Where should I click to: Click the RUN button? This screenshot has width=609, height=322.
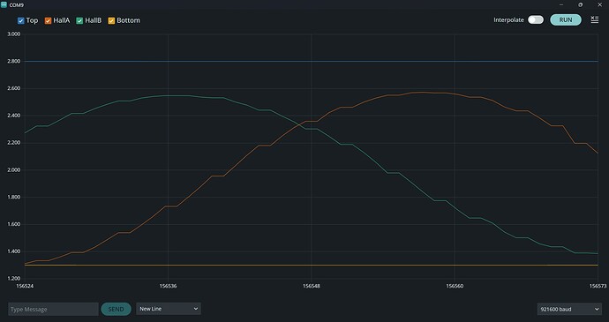[566, 19]
